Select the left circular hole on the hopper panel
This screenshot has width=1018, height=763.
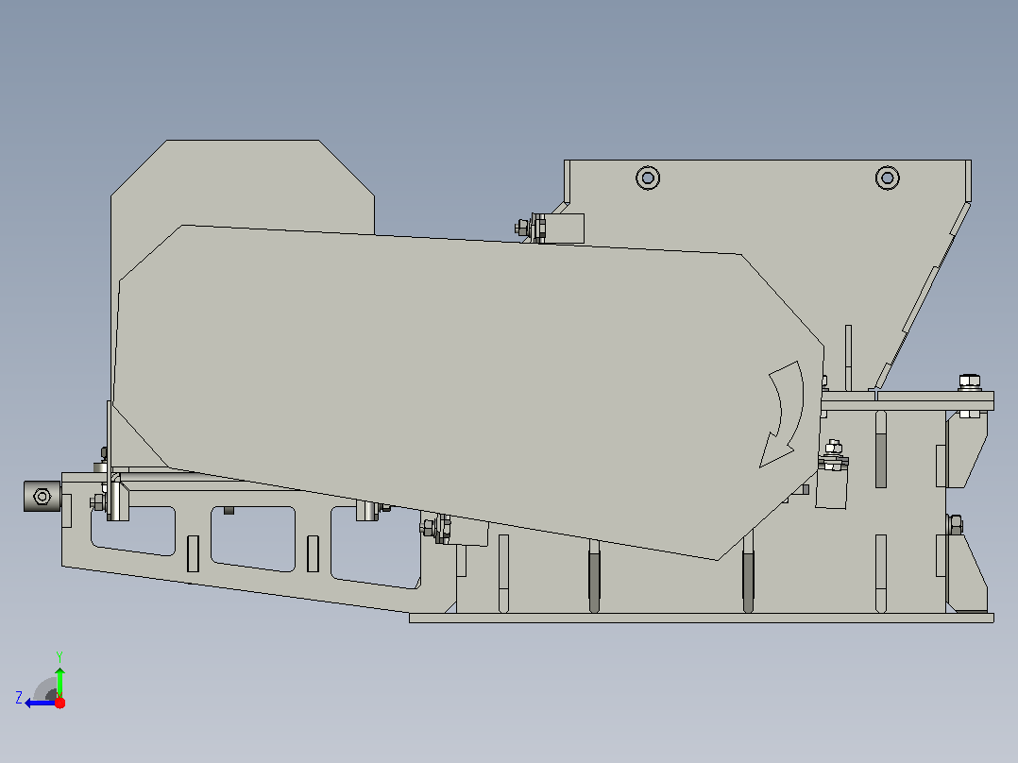click(647, 178)
